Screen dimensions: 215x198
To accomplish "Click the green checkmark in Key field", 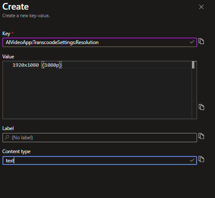I will (192, 42).
